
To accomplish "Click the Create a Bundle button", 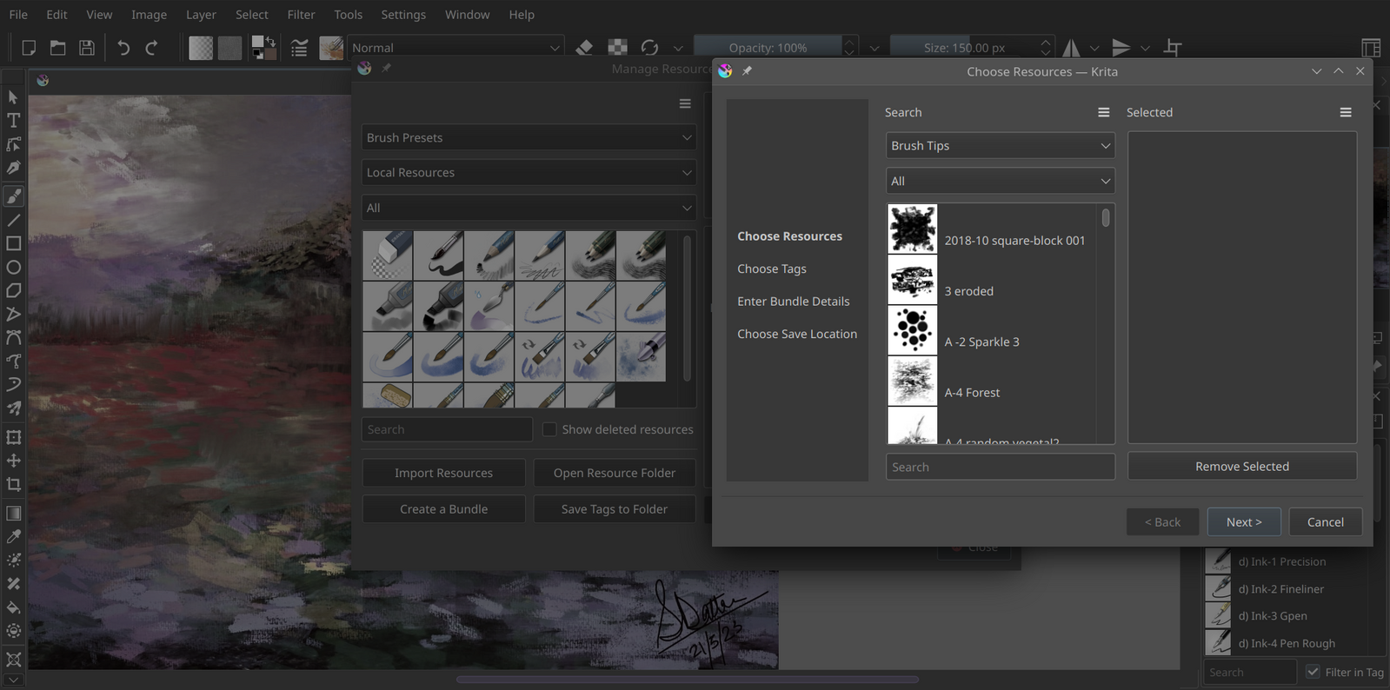I will click(x=443, y=509).
